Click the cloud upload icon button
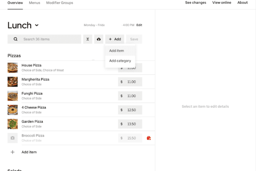This screenshot has width=256, height=171. 99,39
